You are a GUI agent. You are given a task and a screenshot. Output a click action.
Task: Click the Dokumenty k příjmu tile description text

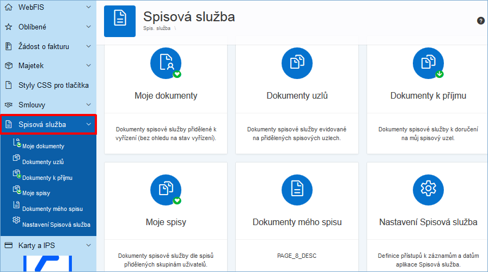coord(428,134)
